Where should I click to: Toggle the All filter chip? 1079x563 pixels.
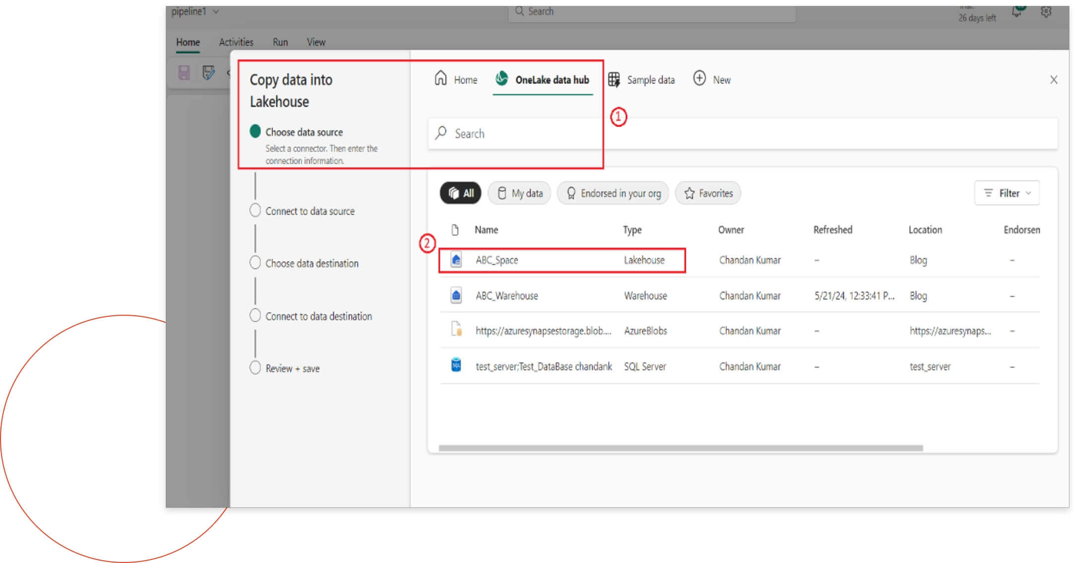[461, 193]
